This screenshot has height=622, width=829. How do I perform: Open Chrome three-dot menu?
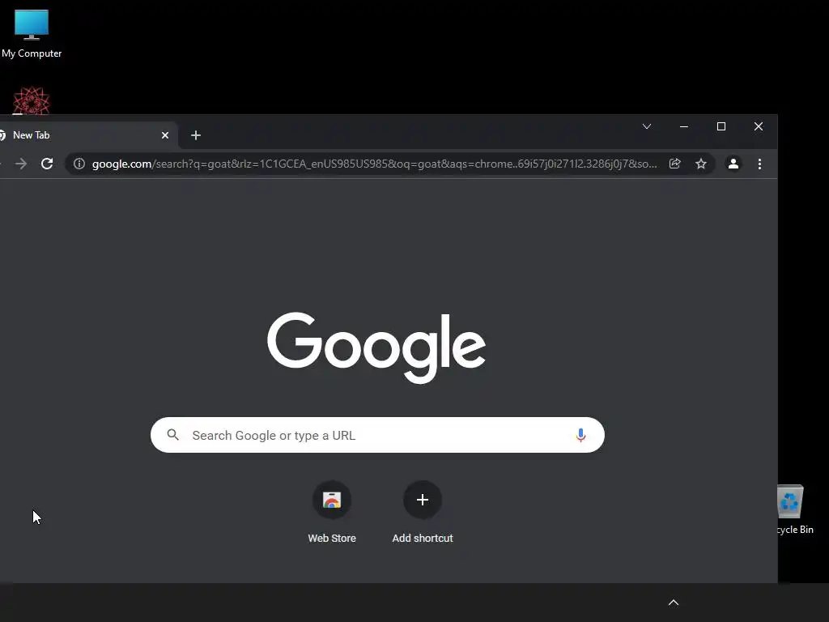pyautogui.click(x=759, y=164)
